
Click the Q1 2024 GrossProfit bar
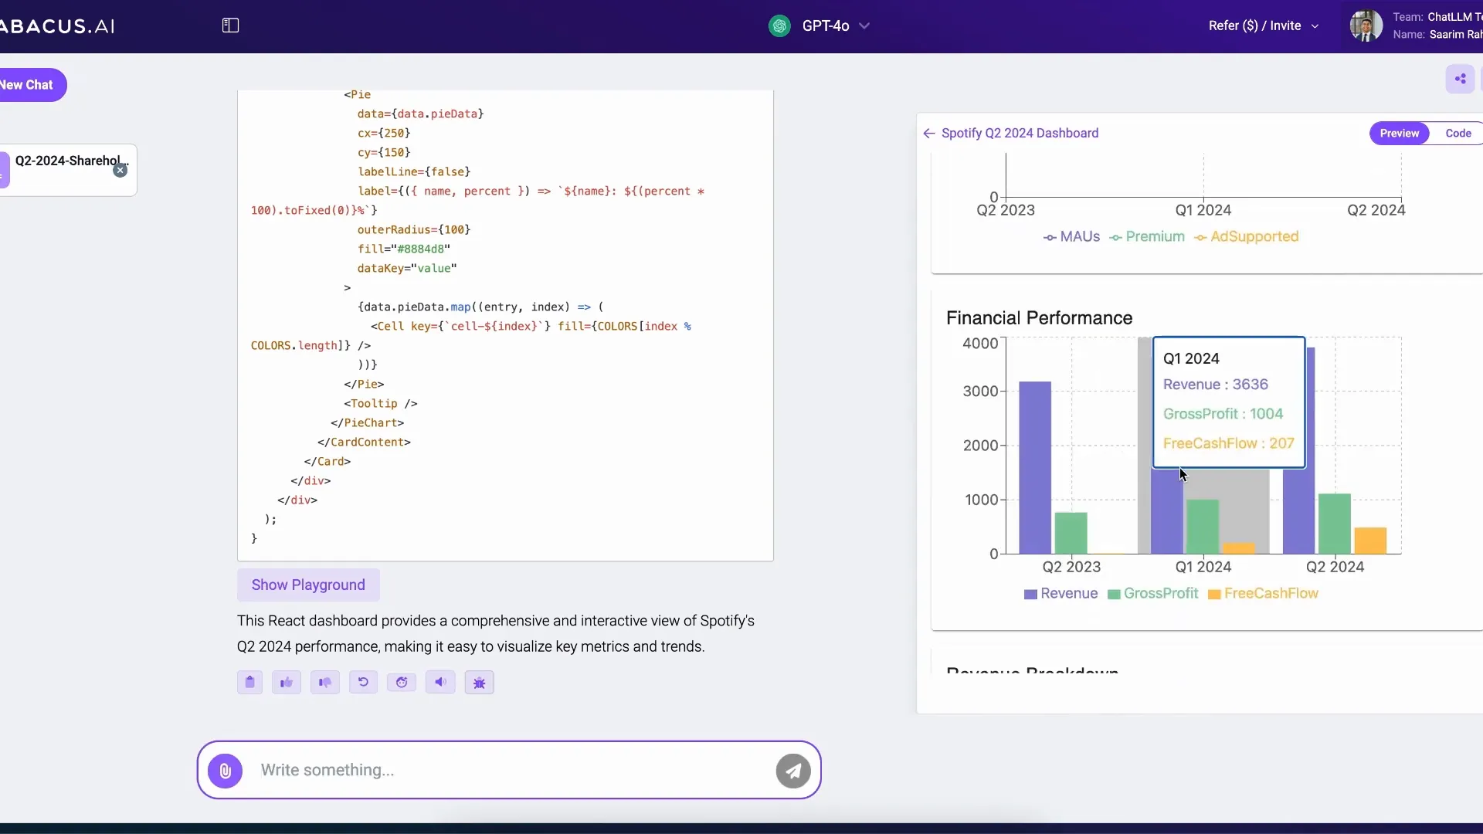(x=1203, y=527)
